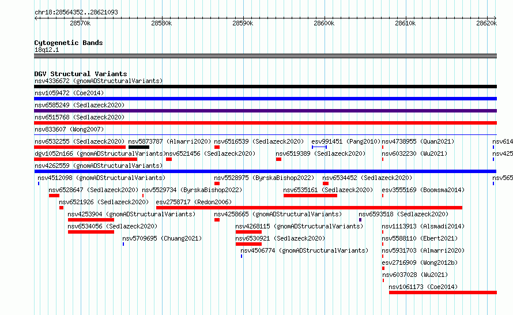Open esv3555169 (Boomsma2014) label
This screenshot has height=315, width=513.
tap(423, 190)
